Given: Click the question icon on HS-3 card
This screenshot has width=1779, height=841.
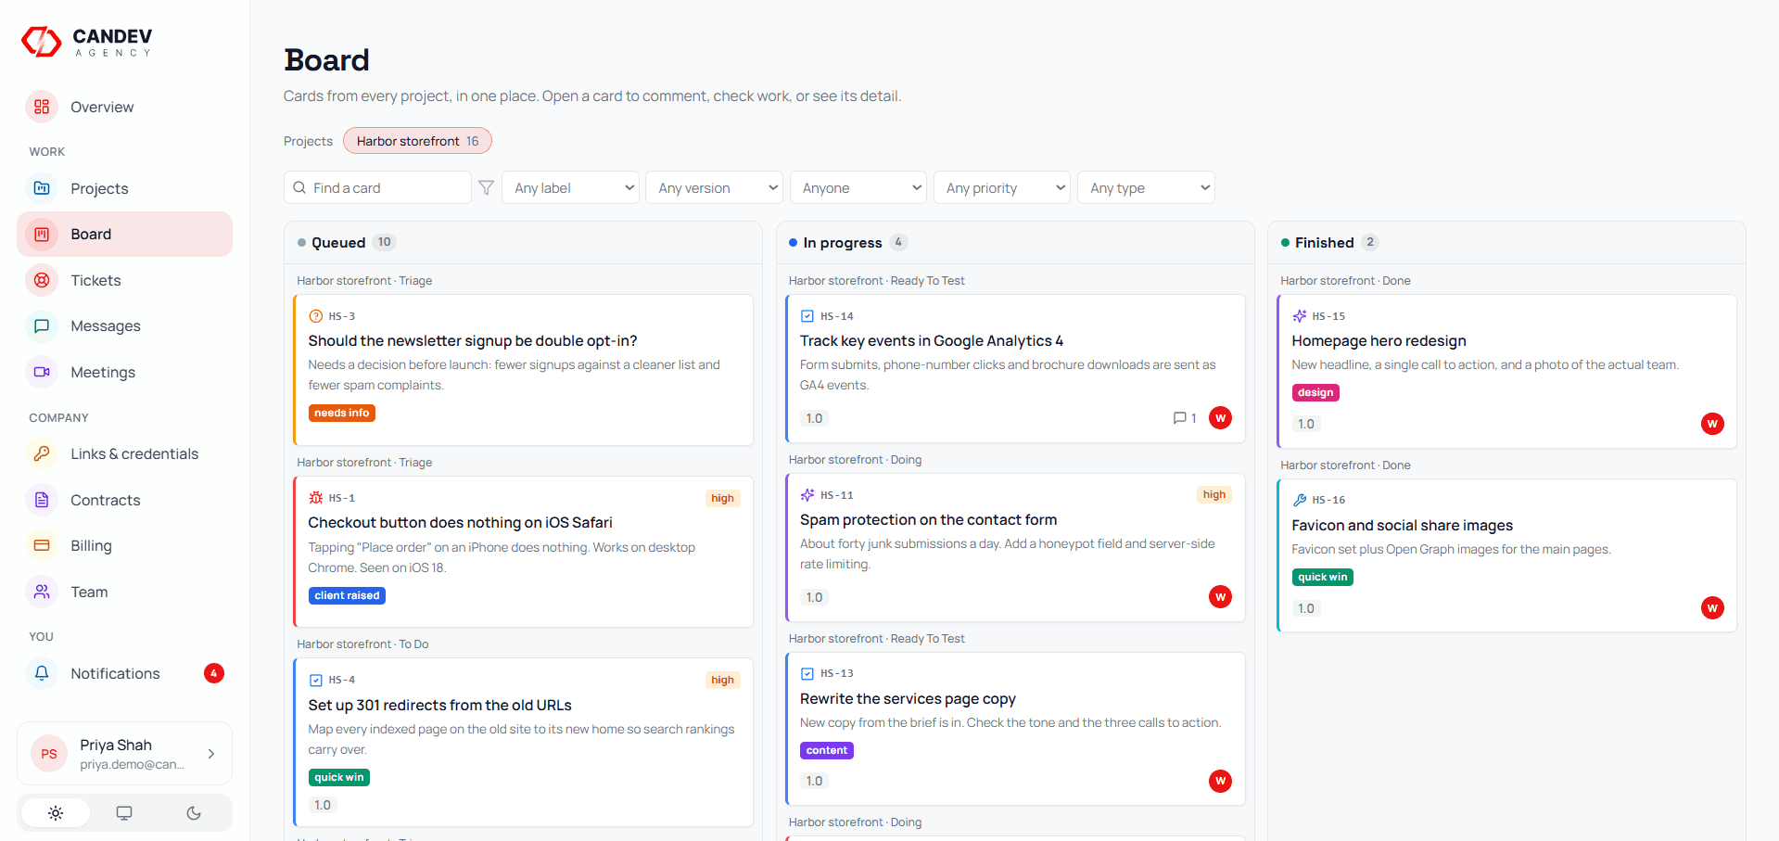Looking at the screenshot, I should 316,316.
